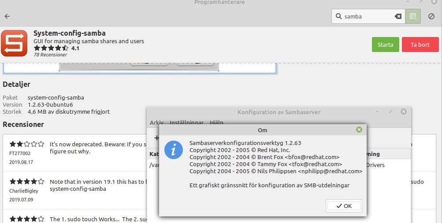Click the System-config-samba app icon
This screenshot has height=223, width=442.
(x=14, y=43)
